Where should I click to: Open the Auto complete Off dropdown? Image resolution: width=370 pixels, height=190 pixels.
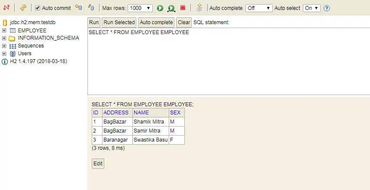(259, 8)
